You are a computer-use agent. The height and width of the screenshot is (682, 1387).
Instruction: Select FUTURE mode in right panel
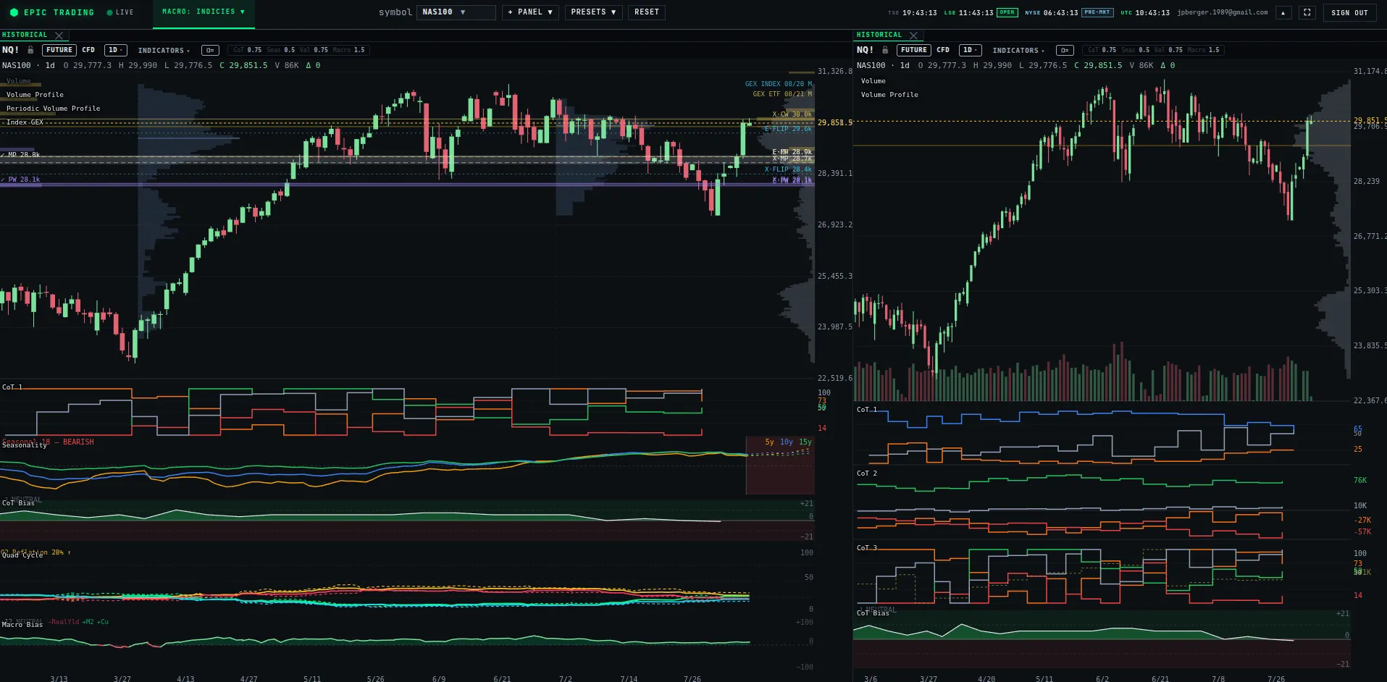click(x=914, y=50)
